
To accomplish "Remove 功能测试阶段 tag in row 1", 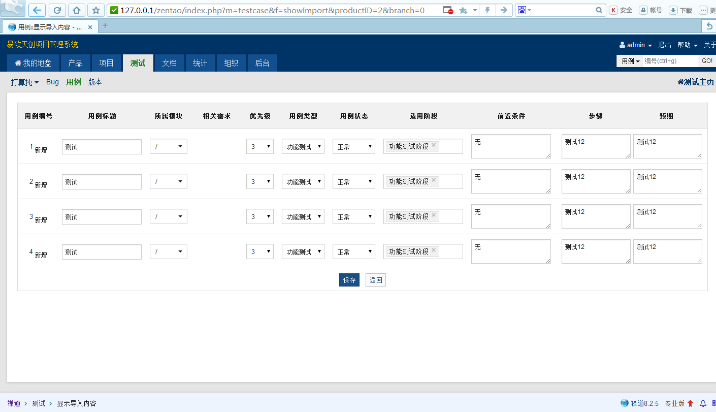I will (434, 145).
